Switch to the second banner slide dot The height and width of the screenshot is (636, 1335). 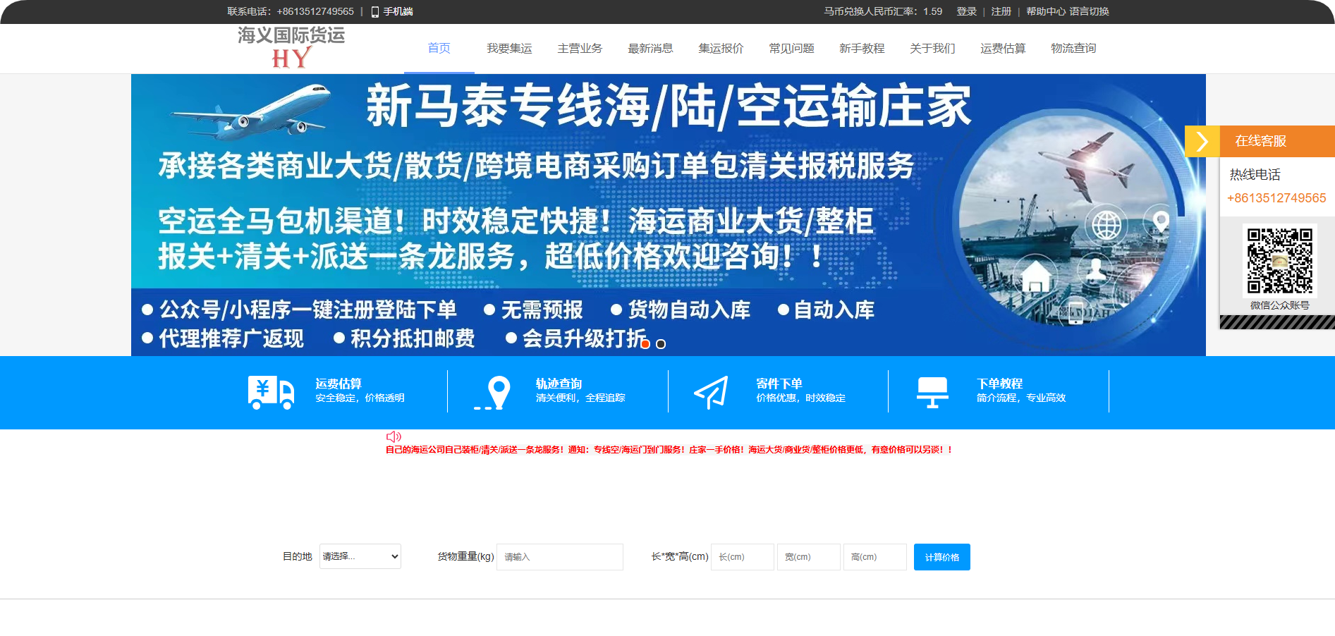coord(661,344)
